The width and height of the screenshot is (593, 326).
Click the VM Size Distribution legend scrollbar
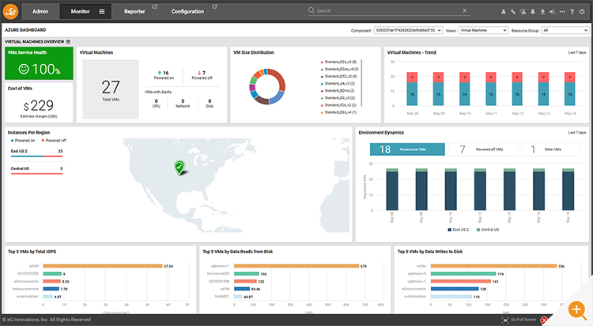(x=361, y=83)
